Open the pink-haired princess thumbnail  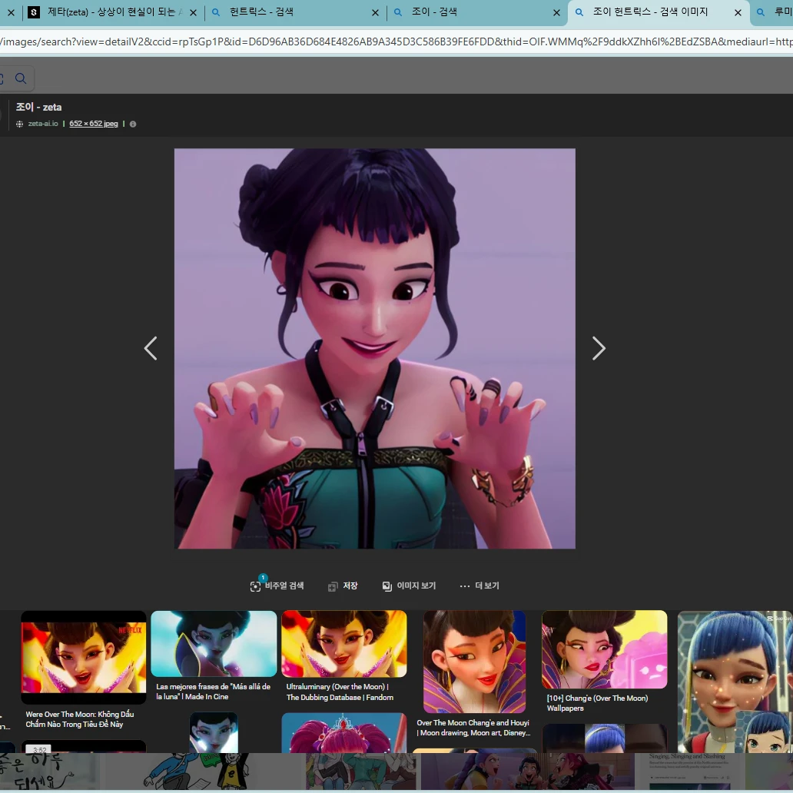[344, 733]
